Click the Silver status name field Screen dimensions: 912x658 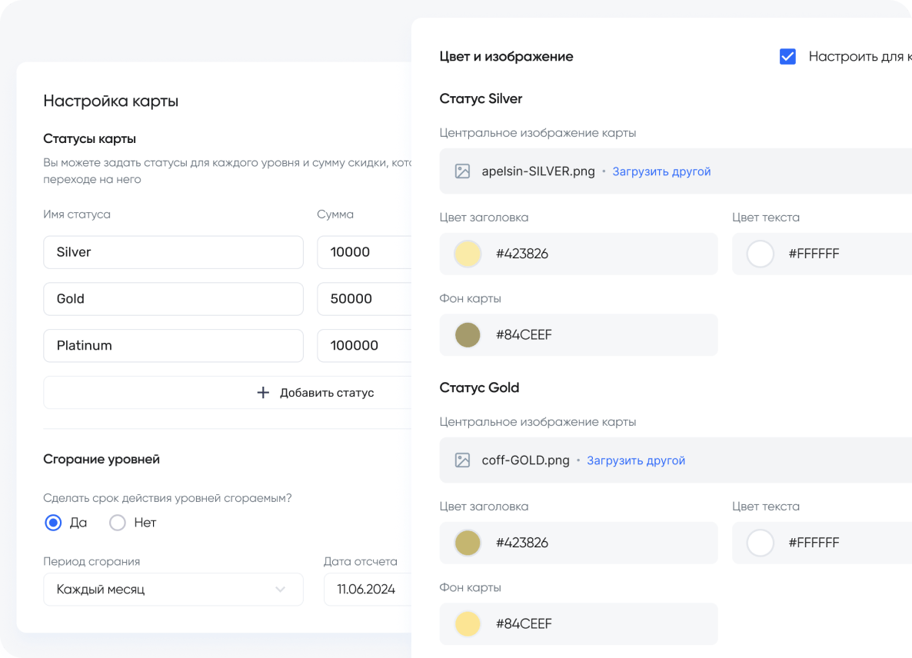pyautogui.click(x=173, y=252)
